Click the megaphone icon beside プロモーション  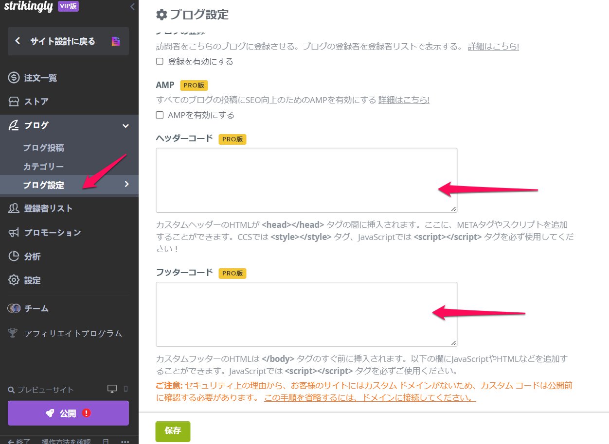14,232
